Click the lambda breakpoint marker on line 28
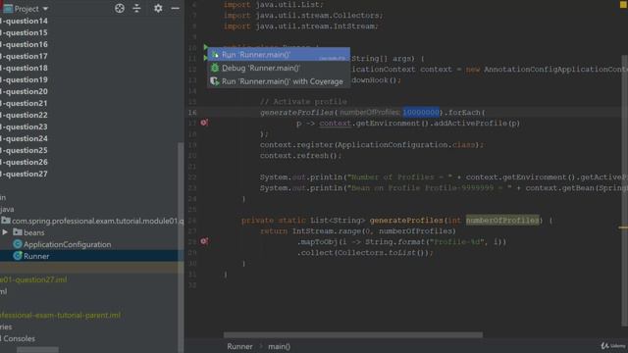Image resolution: width=628 pixels, height=353 pixels. pyautogui.click(x=204, y=241)
